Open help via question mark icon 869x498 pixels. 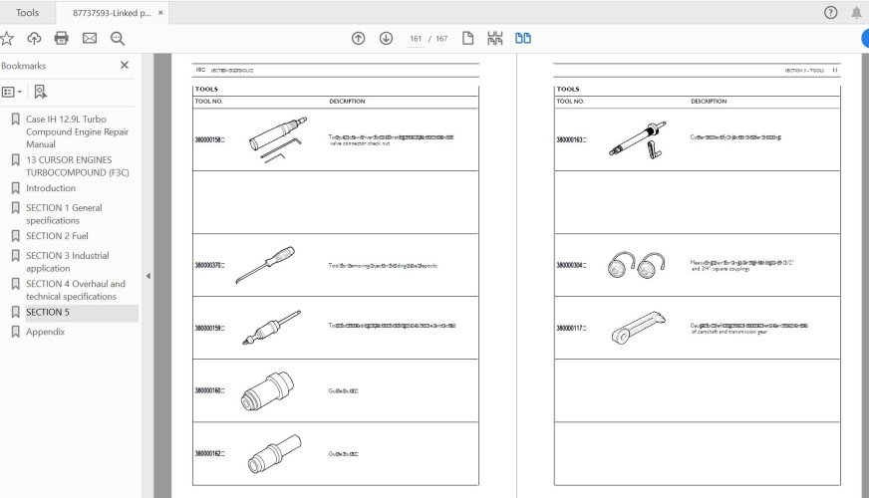pyautogui.click(x=831, y=13)
